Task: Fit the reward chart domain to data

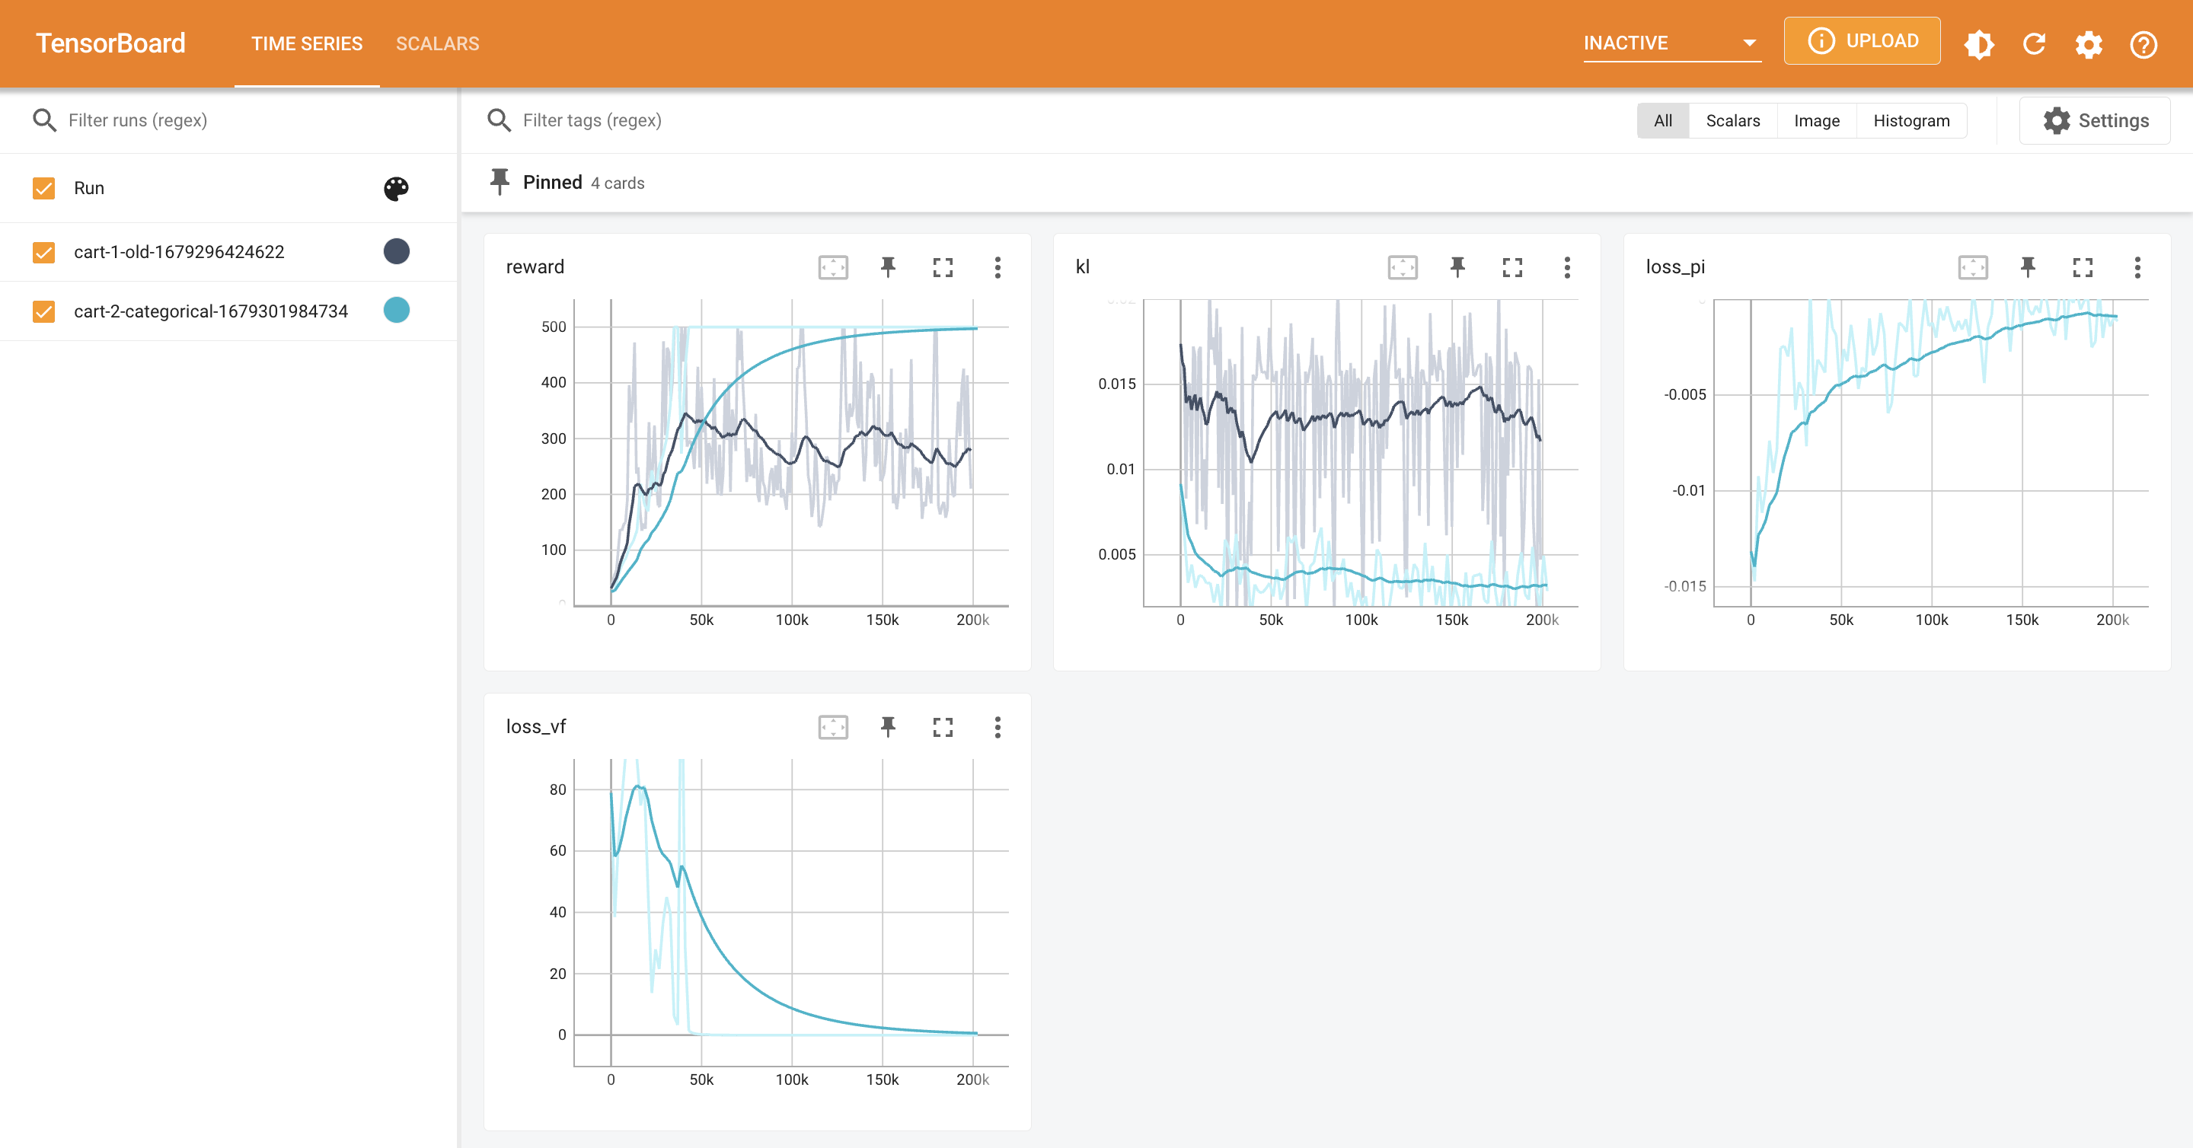Action: tap(832, 267)
